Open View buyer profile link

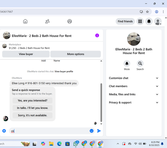[64, 71]
